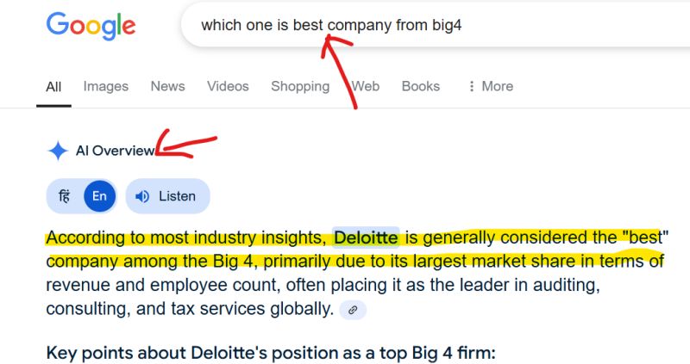Switch overview language to Hindi
Screen dimensions: 690x364
[64, 196]
